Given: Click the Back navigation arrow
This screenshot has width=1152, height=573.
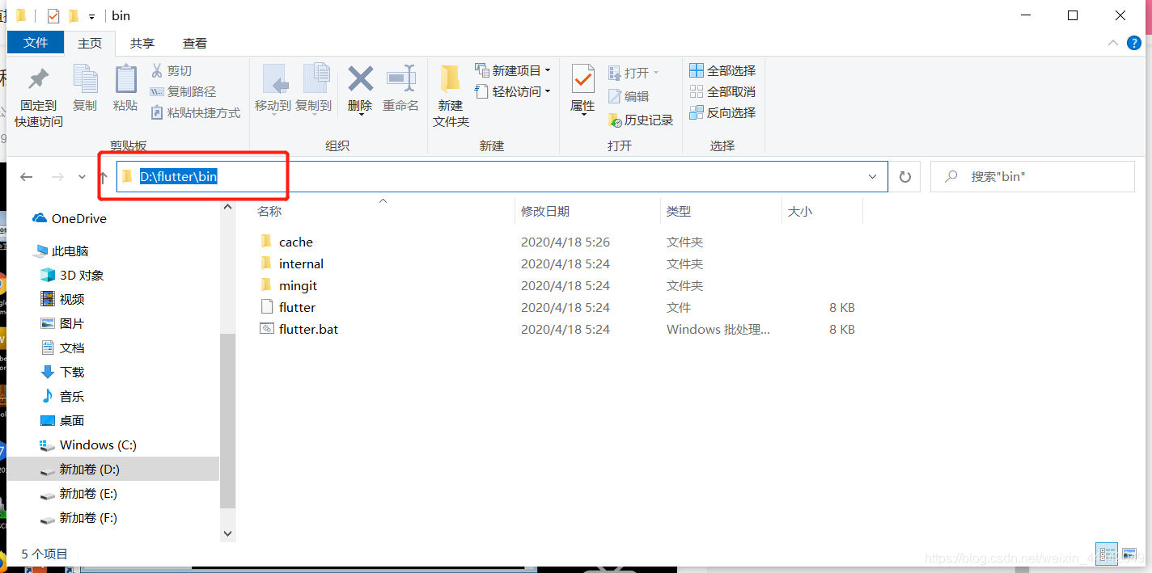Looking at the screenshot, I should pyautogui.click(x=27, y=177).
